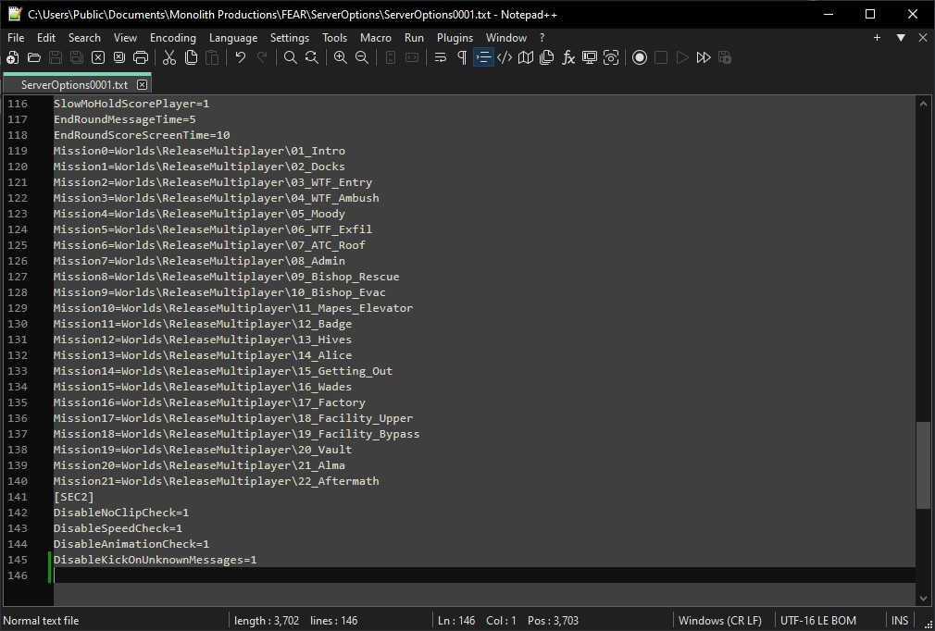Start macro recording
Screen dimensions: 935x631
pos(640,57)
